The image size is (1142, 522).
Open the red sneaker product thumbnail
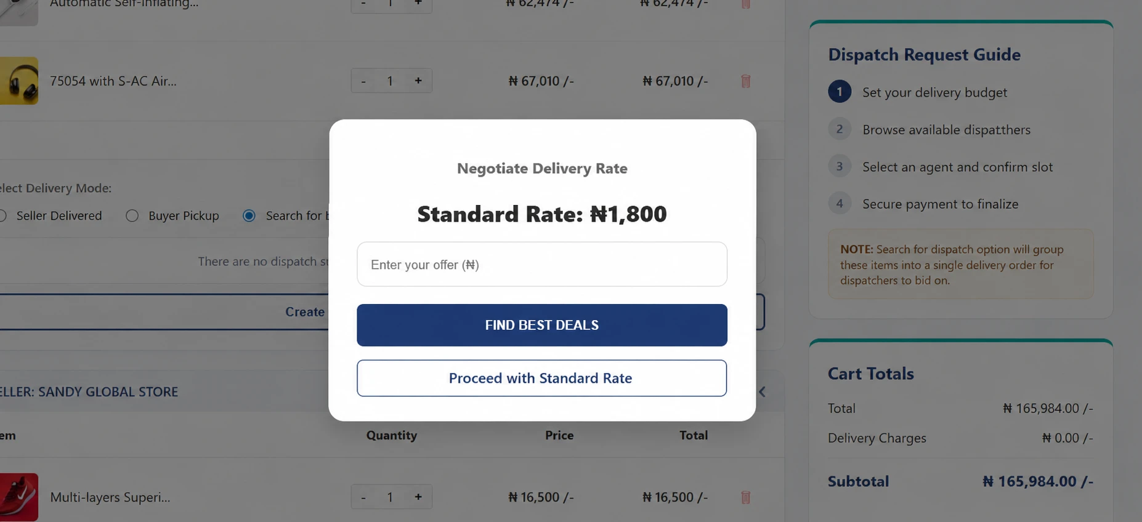pos(19,497)
